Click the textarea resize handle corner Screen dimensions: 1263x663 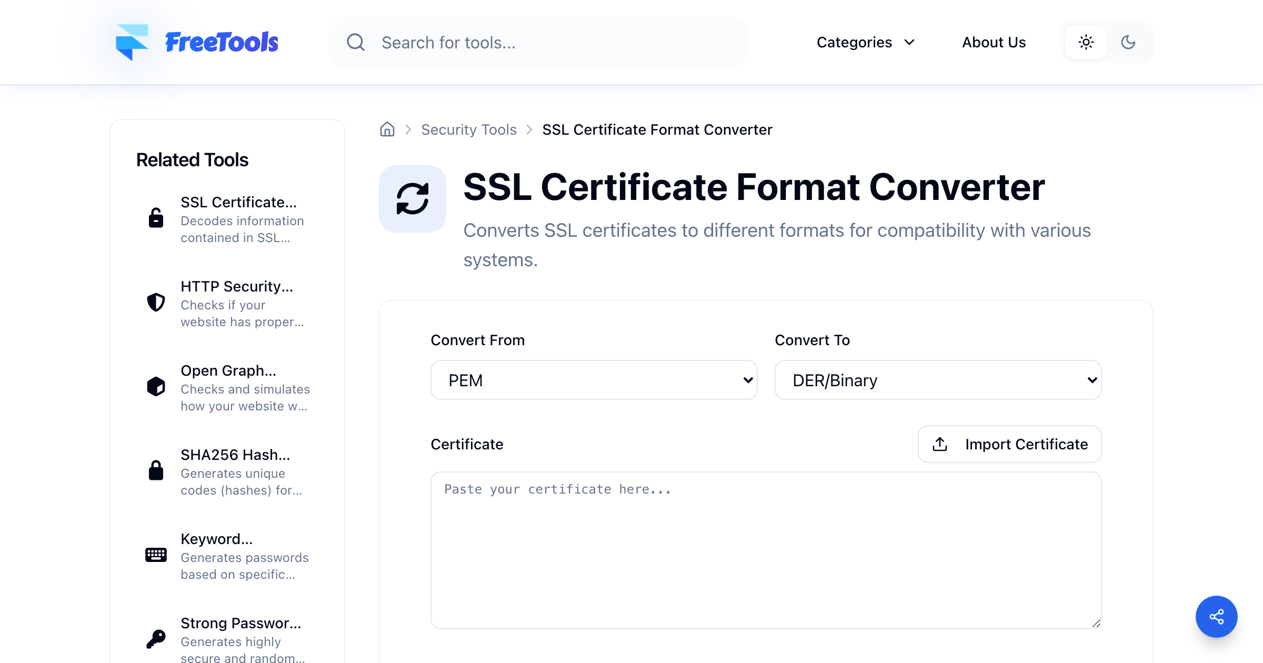(1096, 623)
